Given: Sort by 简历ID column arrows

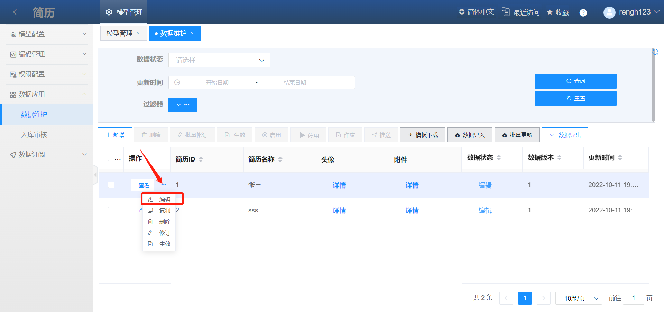Looking at the screenshot, I should pyautogui.click(x=201, y=159).
